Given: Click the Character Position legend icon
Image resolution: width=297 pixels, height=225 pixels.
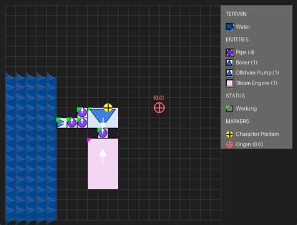Looking at the screenshot, I should pyautogui.click(x=229, y=134).
